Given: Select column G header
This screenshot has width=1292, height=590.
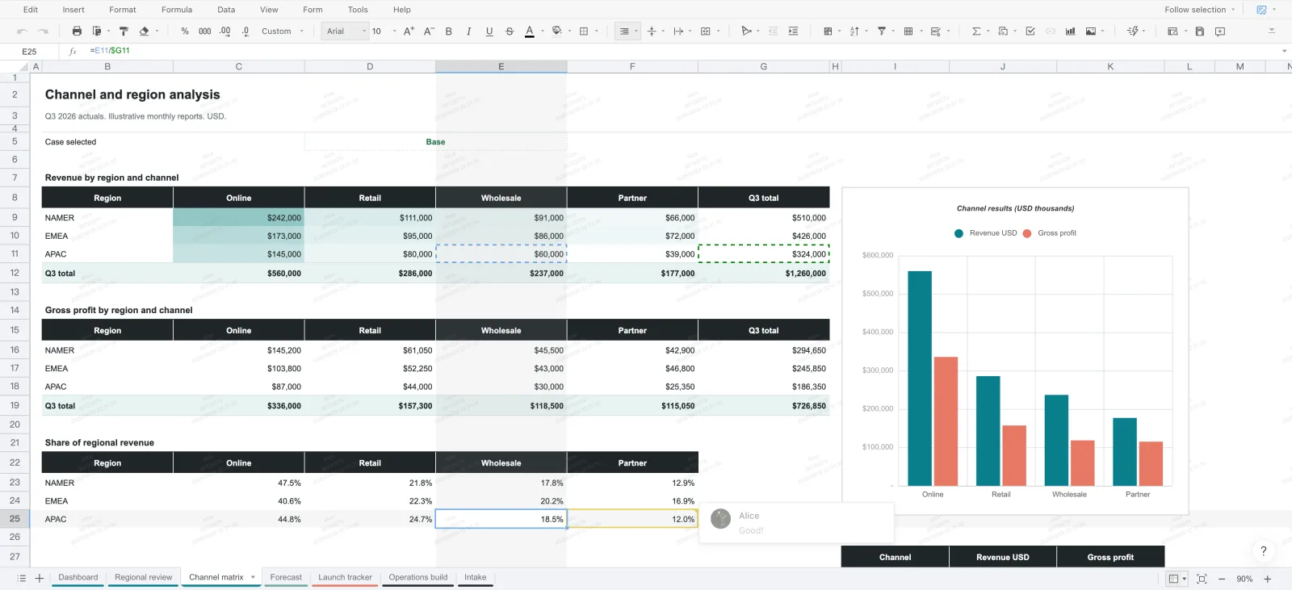Looking at the screenshot, I should tap(764, 67).
